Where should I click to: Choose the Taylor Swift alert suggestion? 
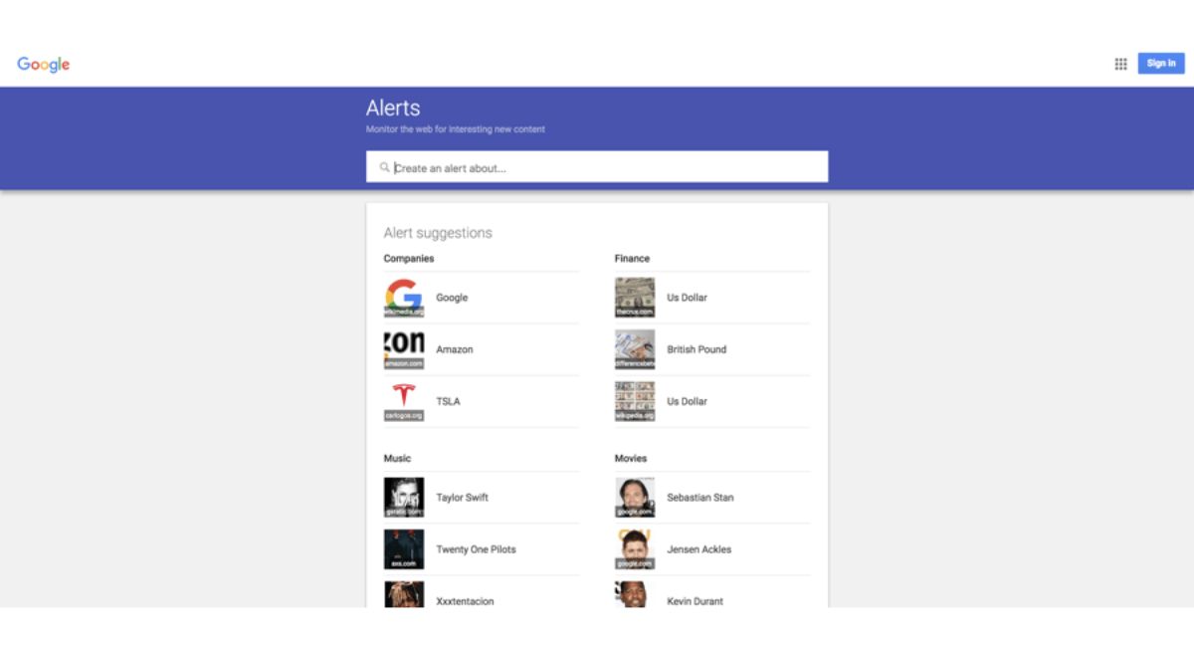coord(462,498)
